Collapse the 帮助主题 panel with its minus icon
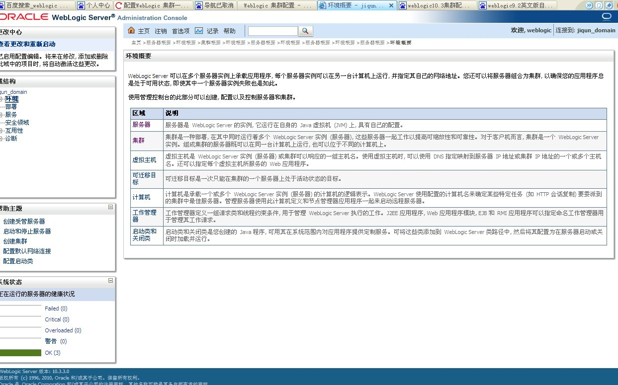Viewport: 618px width, 385px height. pyautogui.click(x=110, y=207)
